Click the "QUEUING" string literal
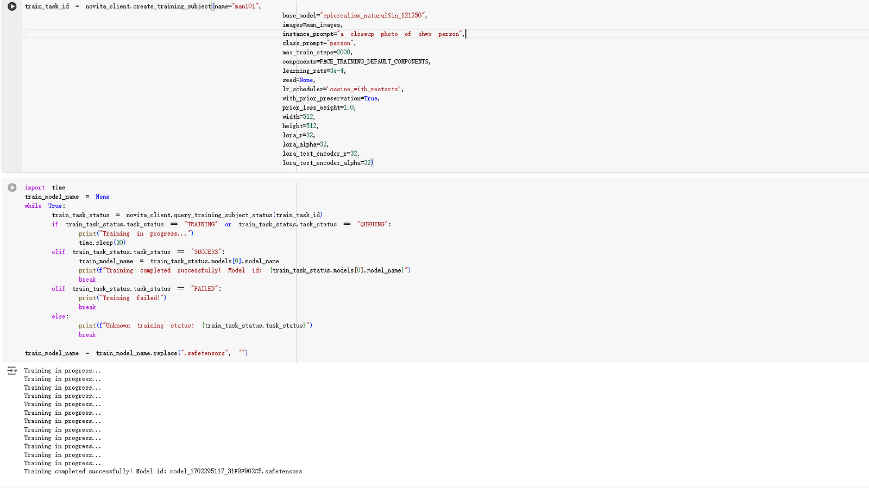This screenshot has width=869, height=488. [373, 225]
